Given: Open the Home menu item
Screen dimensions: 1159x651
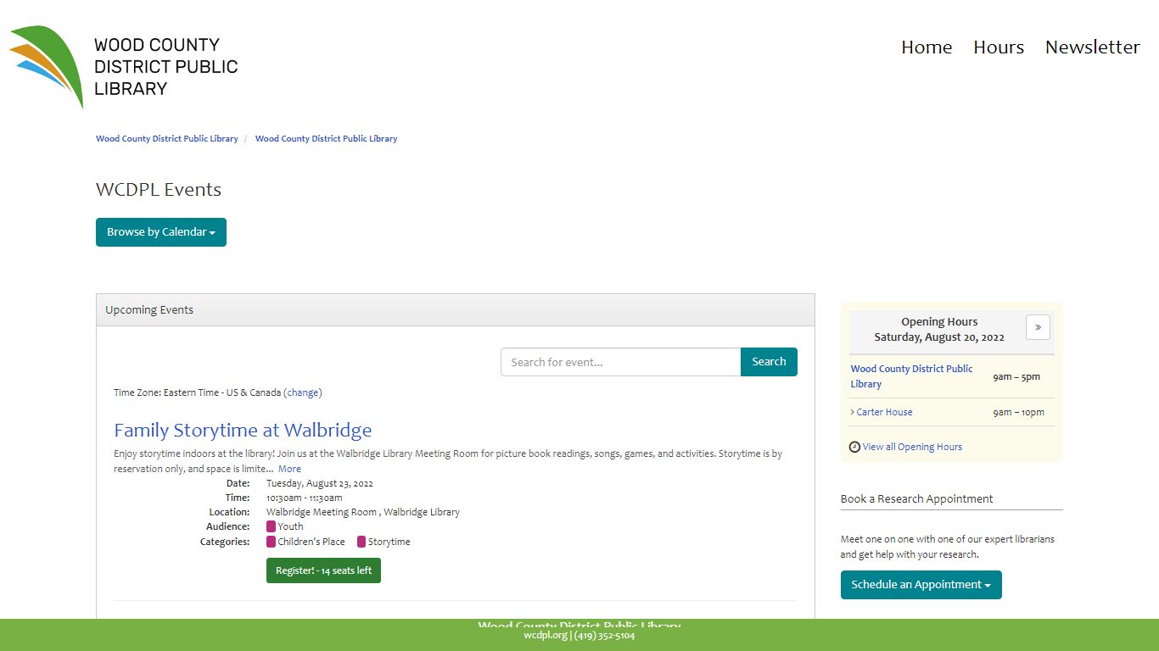Looking at the screenshot, I should tap(927, 47).
